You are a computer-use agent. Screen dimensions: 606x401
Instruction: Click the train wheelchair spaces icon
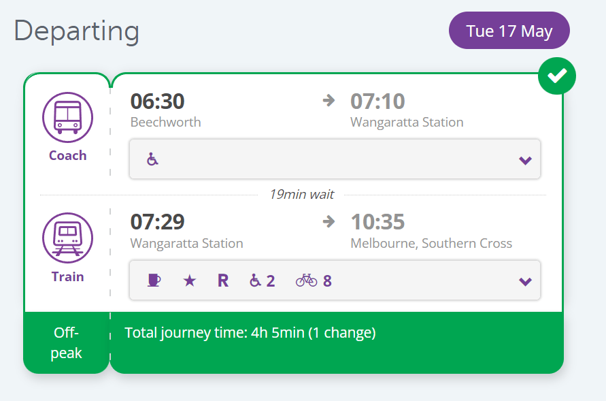(x=262, y=280)
